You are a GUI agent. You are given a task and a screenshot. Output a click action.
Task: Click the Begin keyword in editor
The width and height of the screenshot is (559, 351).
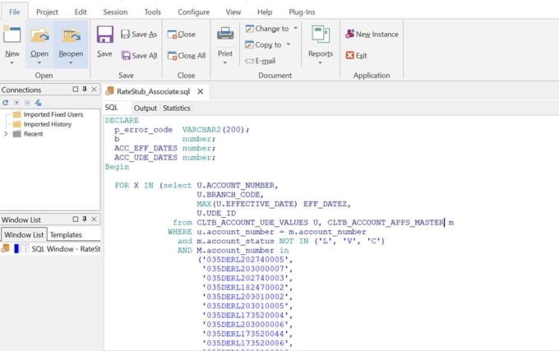117,167
